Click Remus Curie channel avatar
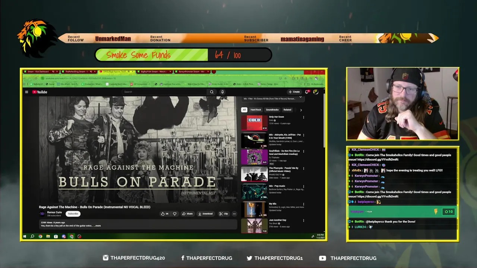The height and width of the screenshot is (268, 477). (x=42, y=214)
